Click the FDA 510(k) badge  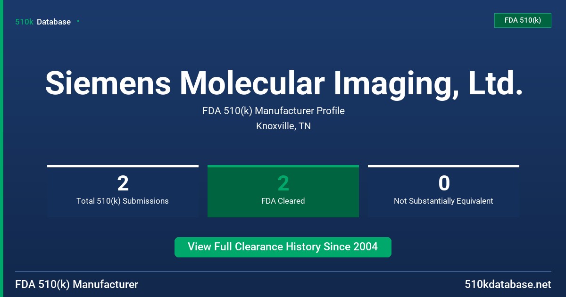(523, 20)
